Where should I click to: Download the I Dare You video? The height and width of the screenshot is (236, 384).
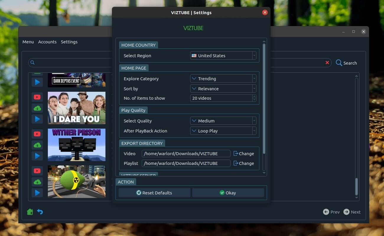click(37, 108)
